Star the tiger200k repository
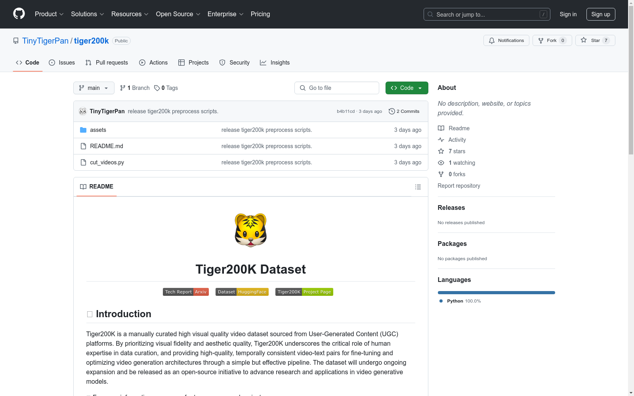This screenshot has height=396, width=634. [x=595, y=40]
